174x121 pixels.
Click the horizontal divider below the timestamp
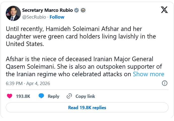tap(87, 89)
